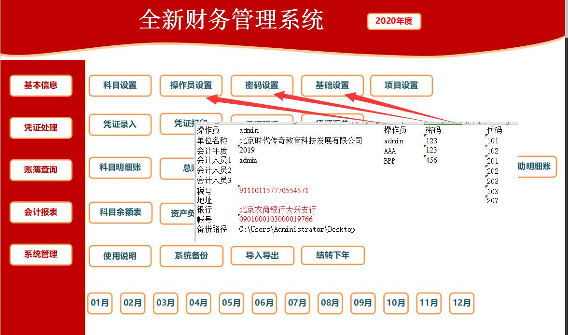Click 结转下年 carry forward button
This screenshot has height=335, width=568.
332,256
